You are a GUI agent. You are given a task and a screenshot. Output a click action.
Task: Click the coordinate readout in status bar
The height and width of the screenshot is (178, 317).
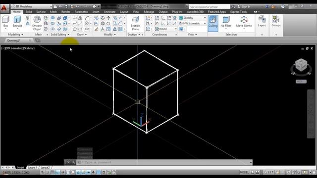click(x=16, y=173)
